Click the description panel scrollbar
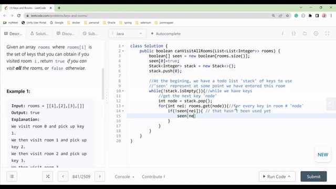Image resolution: width=336 pixels, height=189 pixels. tap(103, 83)
